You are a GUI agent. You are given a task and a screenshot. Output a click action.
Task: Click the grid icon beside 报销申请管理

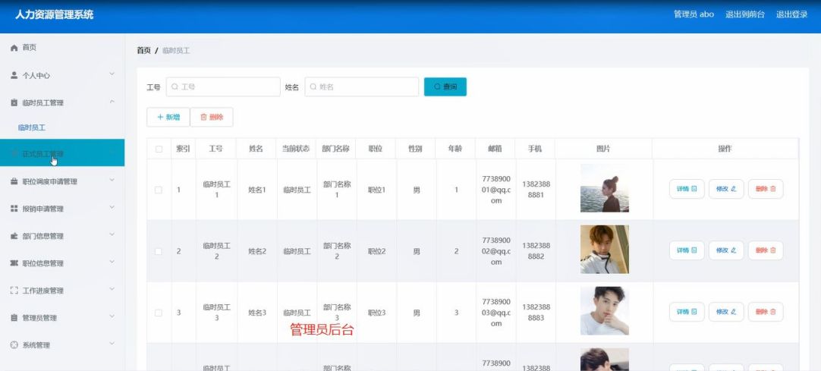[14, 209]
